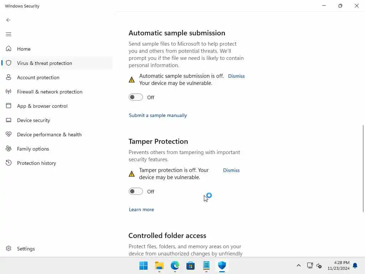365x274 pixels.
Task: Restore down the Windows Security window
Action: pos(340,6)
